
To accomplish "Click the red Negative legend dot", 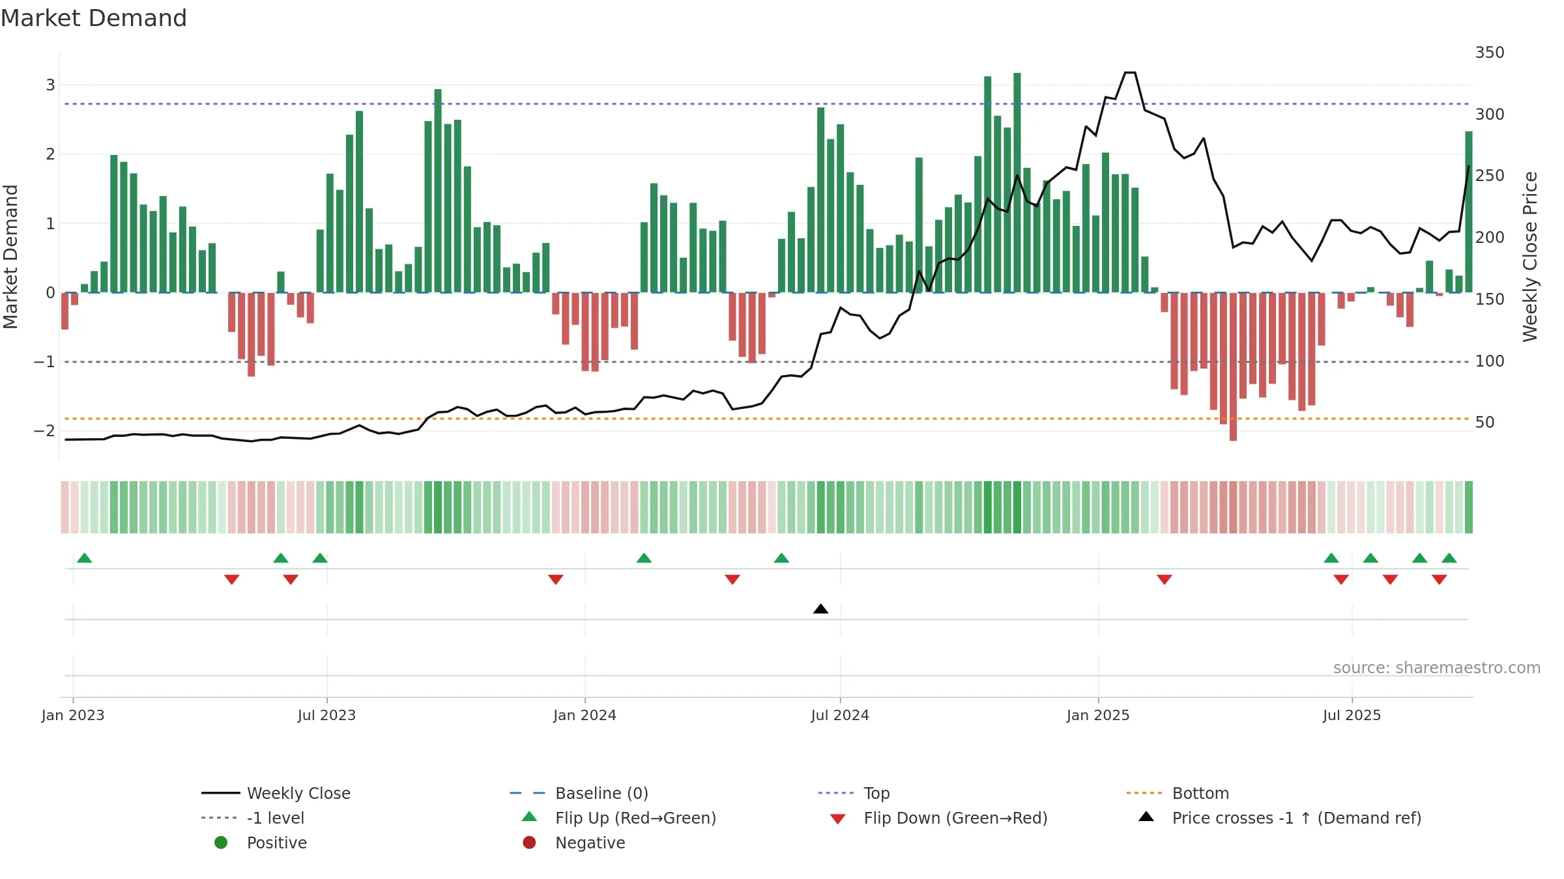I will tap(529, 843).
